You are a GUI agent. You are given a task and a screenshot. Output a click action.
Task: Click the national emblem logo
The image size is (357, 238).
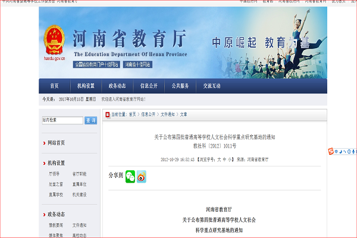(54, 37)
